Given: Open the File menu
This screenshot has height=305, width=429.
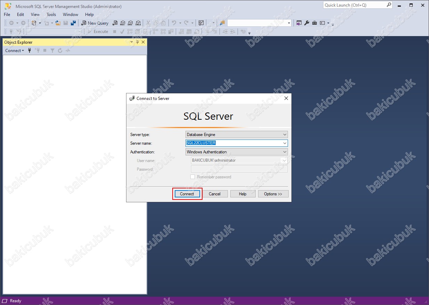Looking at the screenshot, I should [x=7, y=15].
